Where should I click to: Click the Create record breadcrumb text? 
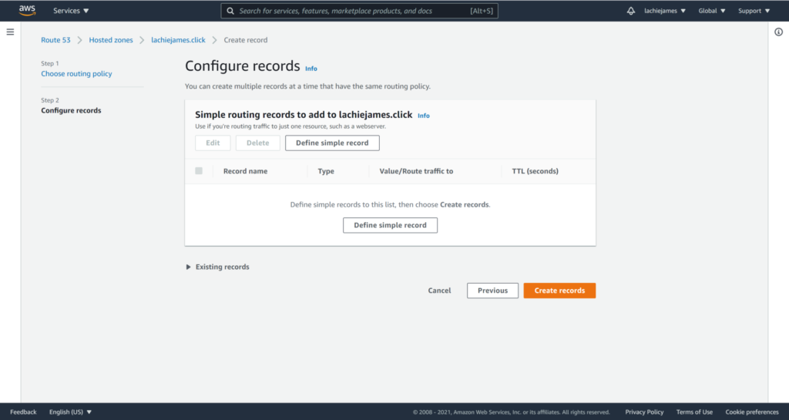(x=246, y=40)
